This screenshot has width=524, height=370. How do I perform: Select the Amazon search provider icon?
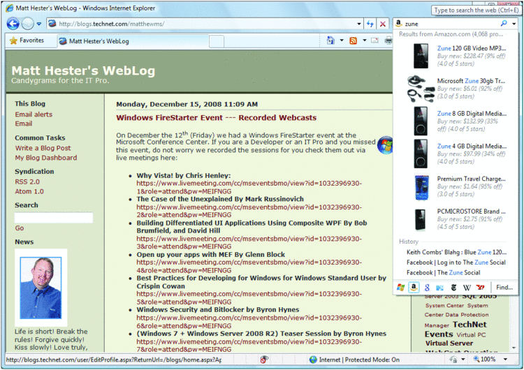click(414, 287)
